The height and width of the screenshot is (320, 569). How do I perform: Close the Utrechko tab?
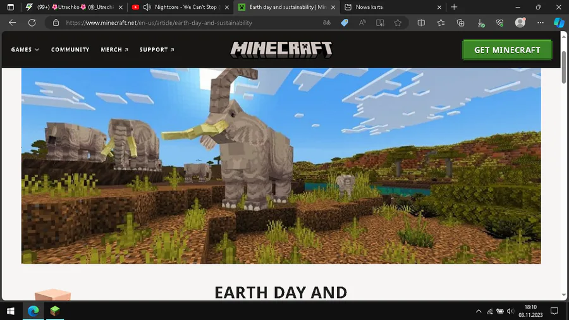tap(121, 7)
